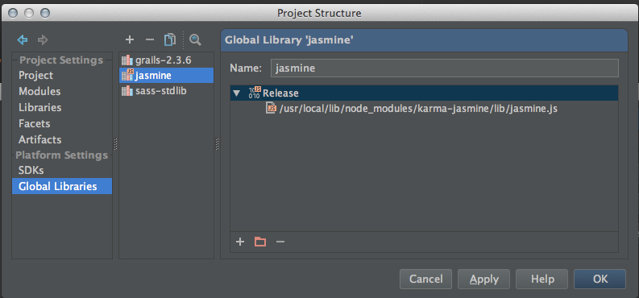Collapse the Release tree node
The width and height of the screenshot is (639, 298).
[236, 93]
